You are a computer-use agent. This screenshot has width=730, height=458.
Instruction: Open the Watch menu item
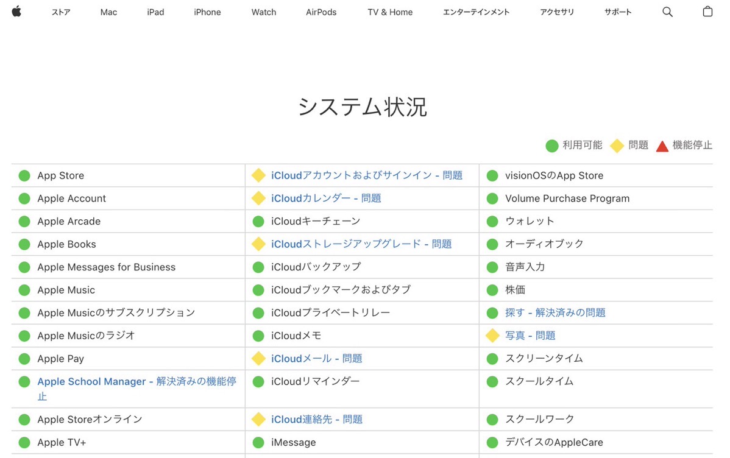[x=263, y=12]
